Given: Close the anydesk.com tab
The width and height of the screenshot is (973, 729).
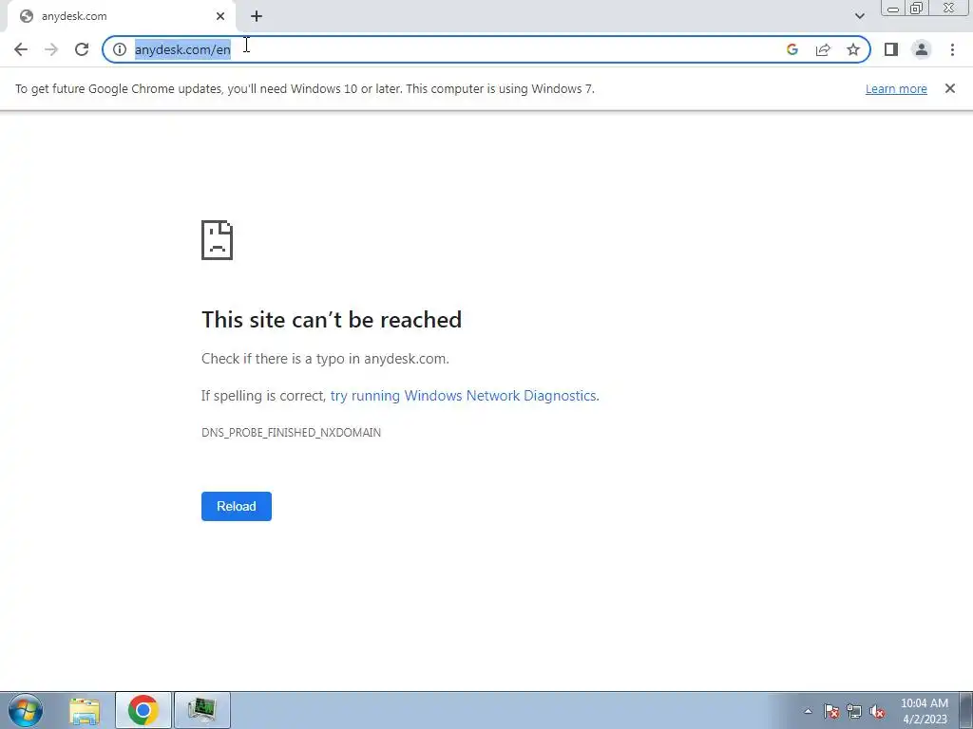Looking at the screenshot, I should pos(220,16).
